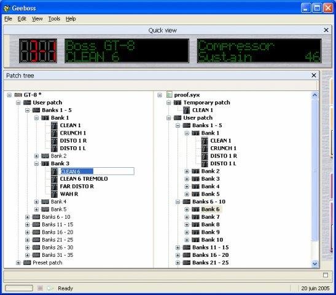This screenshot has width=336, height=295.
Task: Select DISTO 1 R patch under proof.syx
Action: 224,156
